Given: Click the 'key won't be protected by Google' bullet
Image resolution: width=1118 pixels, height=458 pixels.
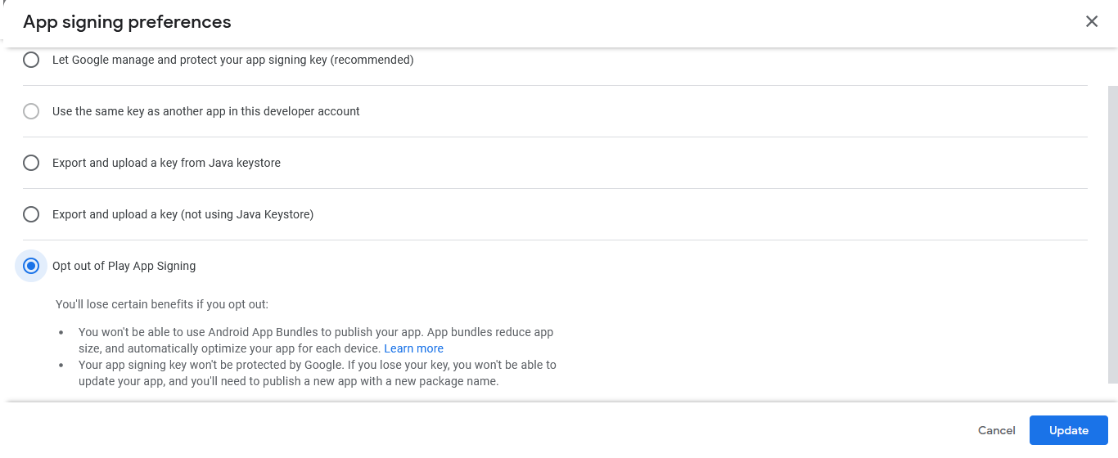Looking at the screenshot, I should (317, 365).
